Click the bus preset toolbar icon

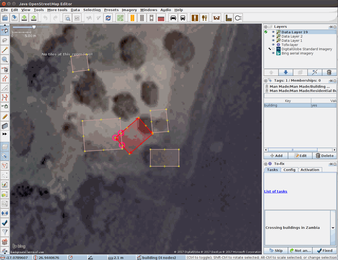[x=183, y=18]
